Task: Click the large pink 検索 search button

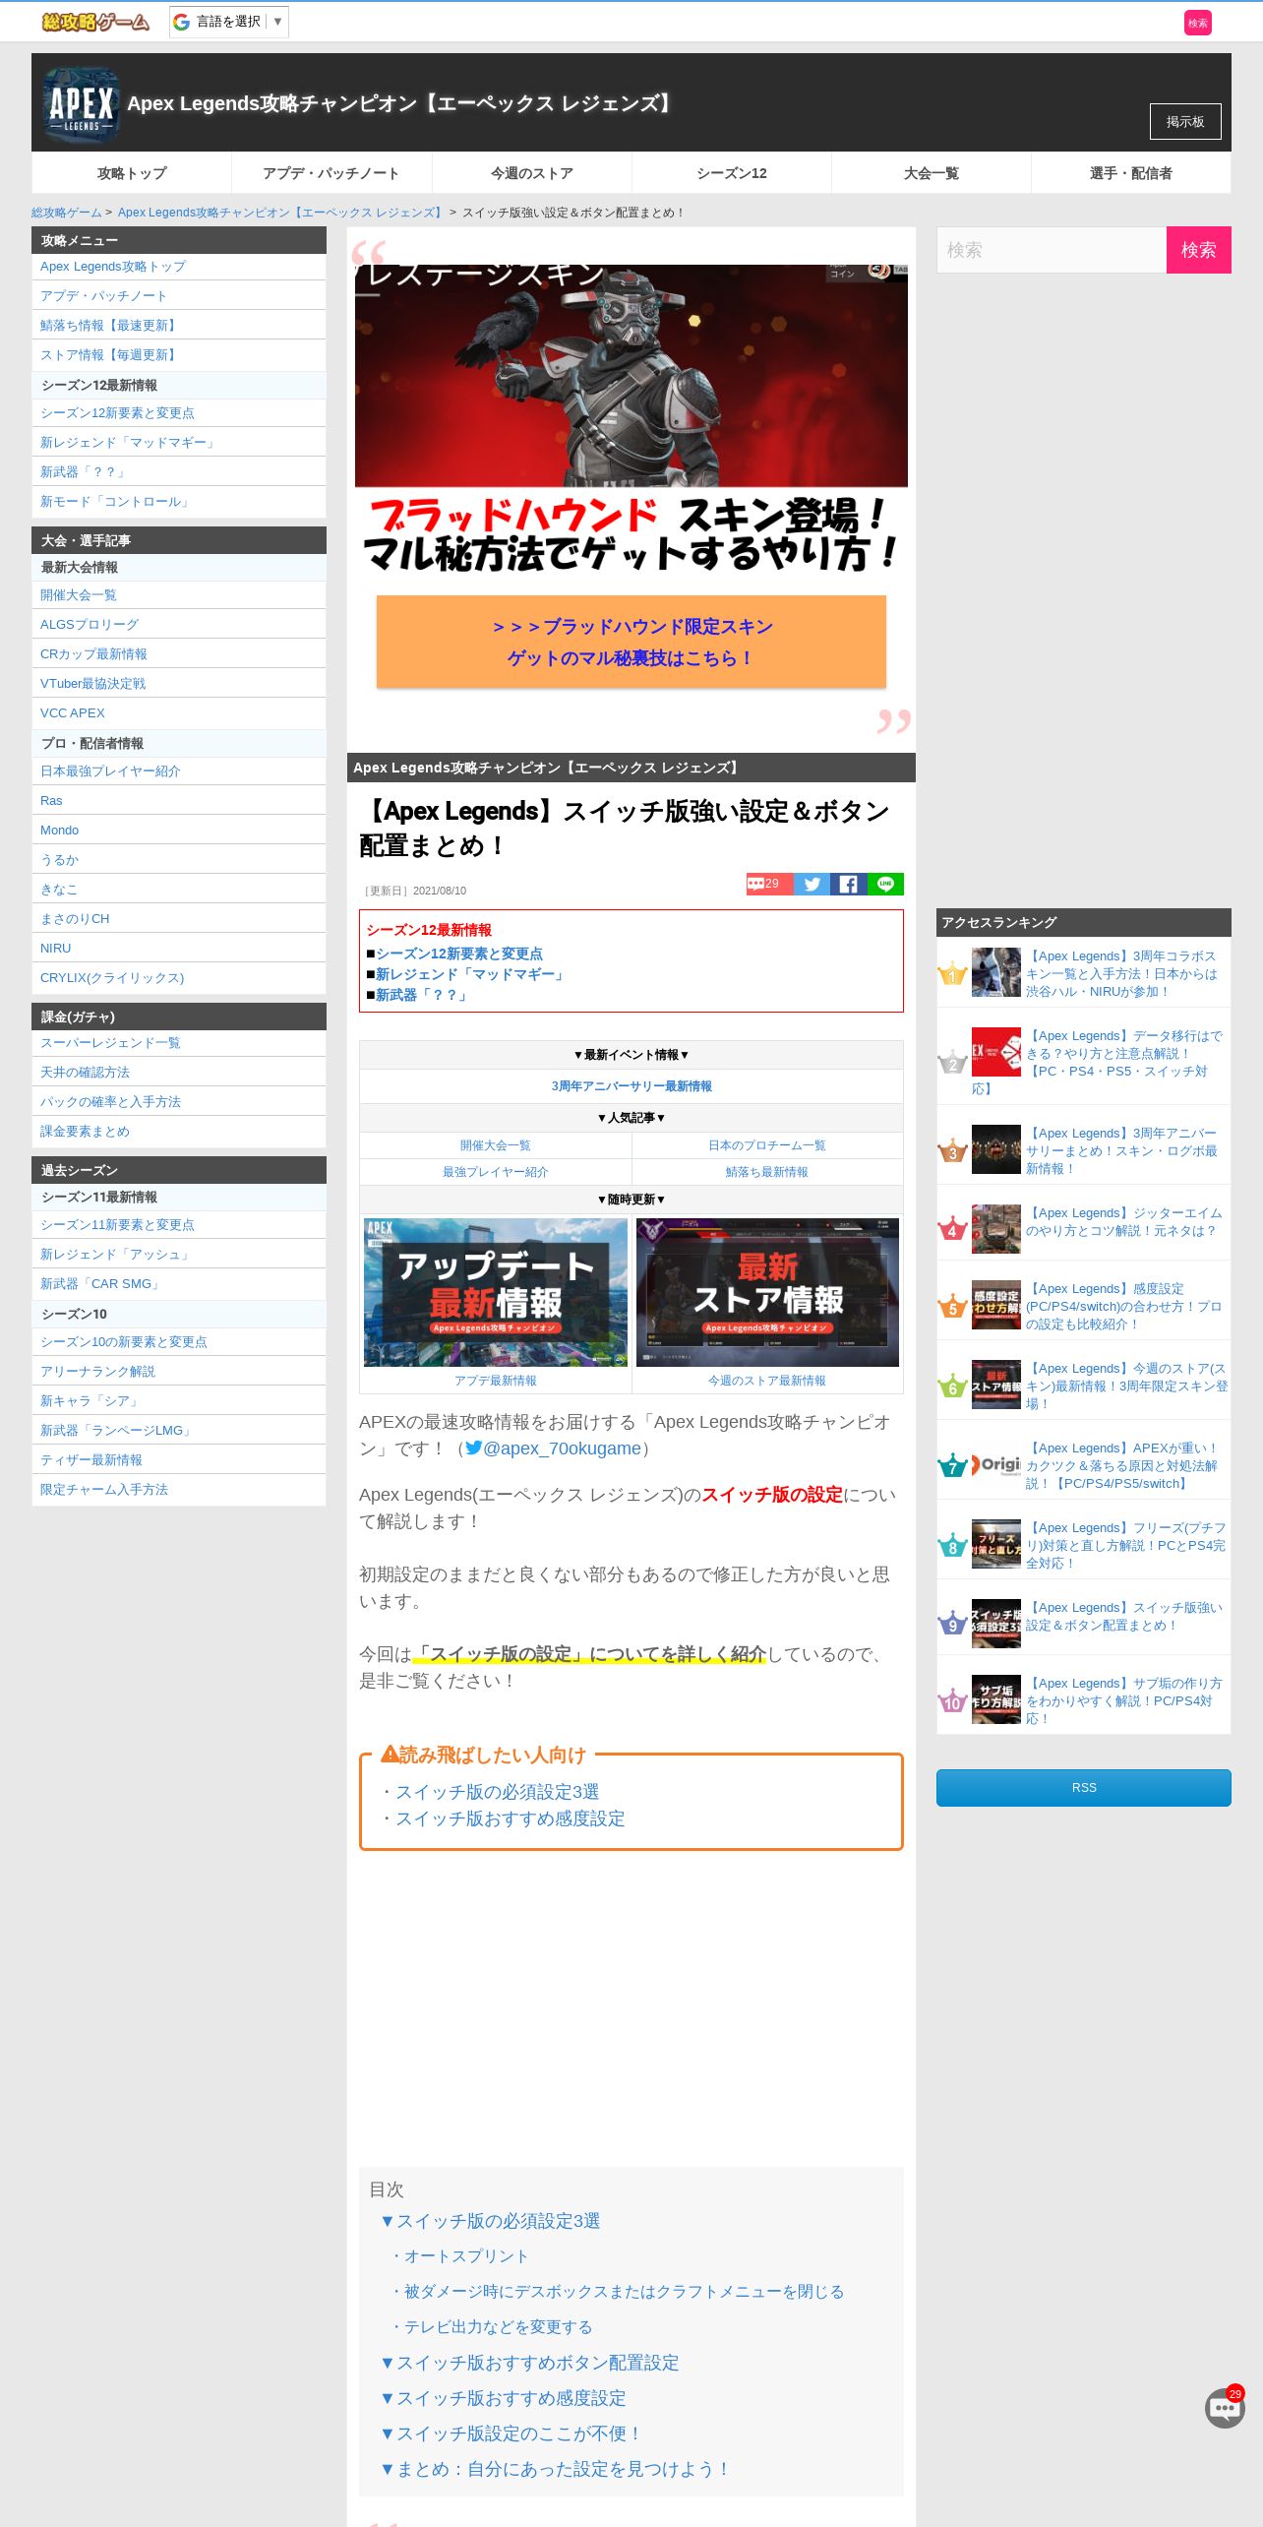Action: [x=1198, y=250]
